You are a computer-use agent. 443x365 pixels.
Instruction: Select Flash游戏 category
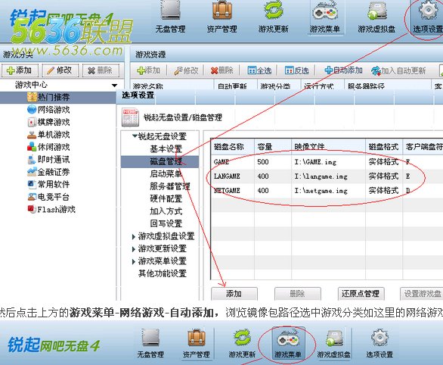tap(51, 209)
